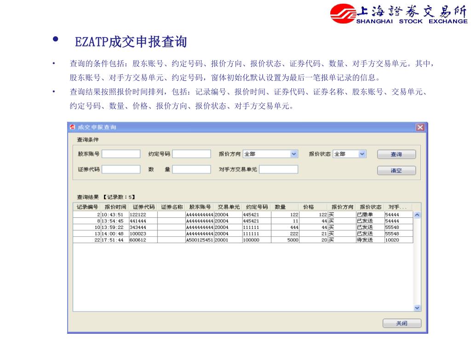Viewport: 471px width, 353px height.
Task: Sort by 证券名称 column header
Action: [x=172, y=207]
